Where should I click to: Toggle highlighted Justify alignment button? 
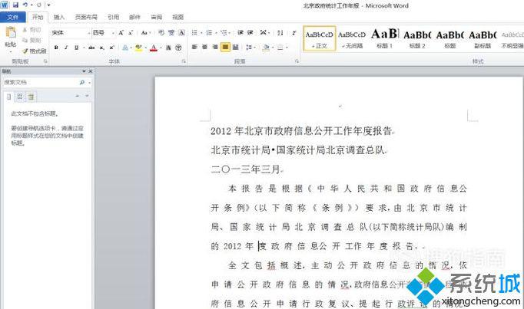(x=226, y=48)
